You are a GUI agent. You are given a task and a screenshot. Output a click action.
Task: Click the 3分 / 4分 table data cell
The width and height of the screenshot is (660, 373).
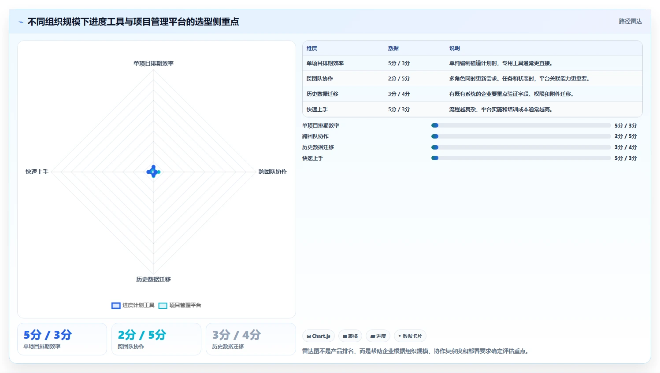pos(399,94)
